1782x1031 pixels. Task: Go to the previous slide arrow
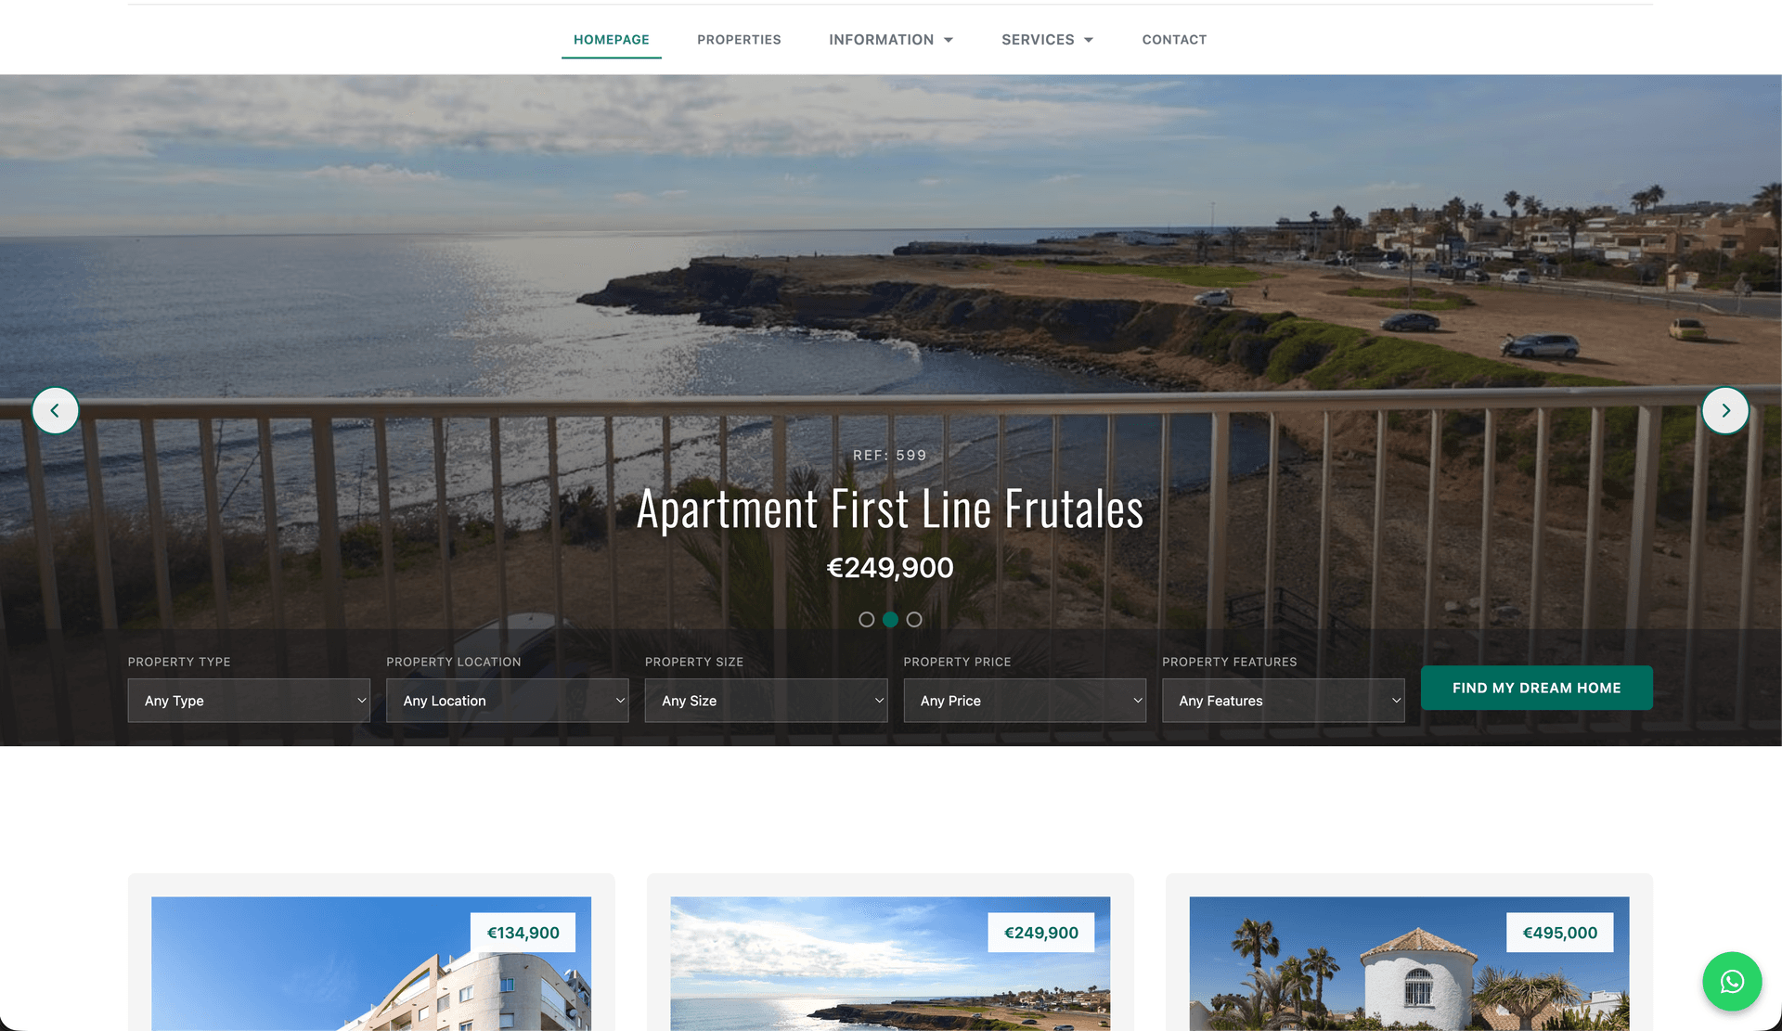click(55, 410)
